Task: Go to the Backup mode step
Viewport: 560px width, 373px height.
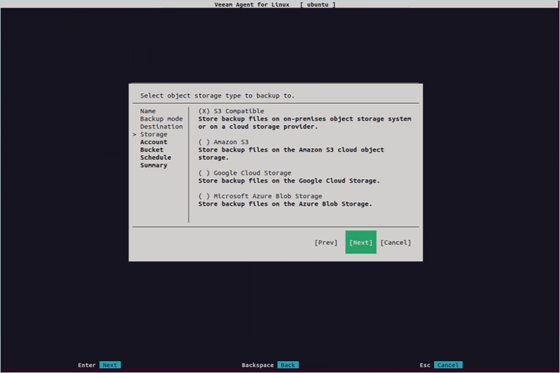Action: click(161, 119)
